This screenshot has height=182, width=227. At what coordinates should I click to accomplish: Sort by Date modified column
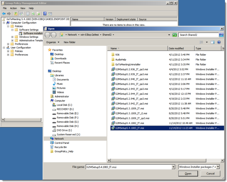pos(181,48)
